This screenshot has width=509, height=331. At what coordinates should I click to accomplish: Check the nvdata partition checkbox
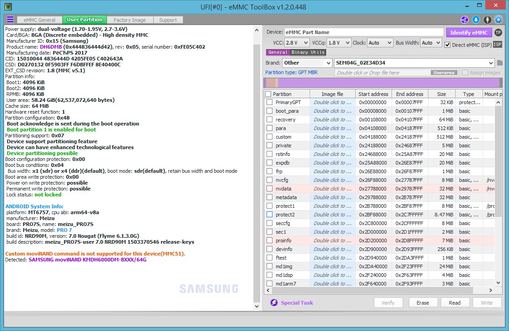point(269,189)
